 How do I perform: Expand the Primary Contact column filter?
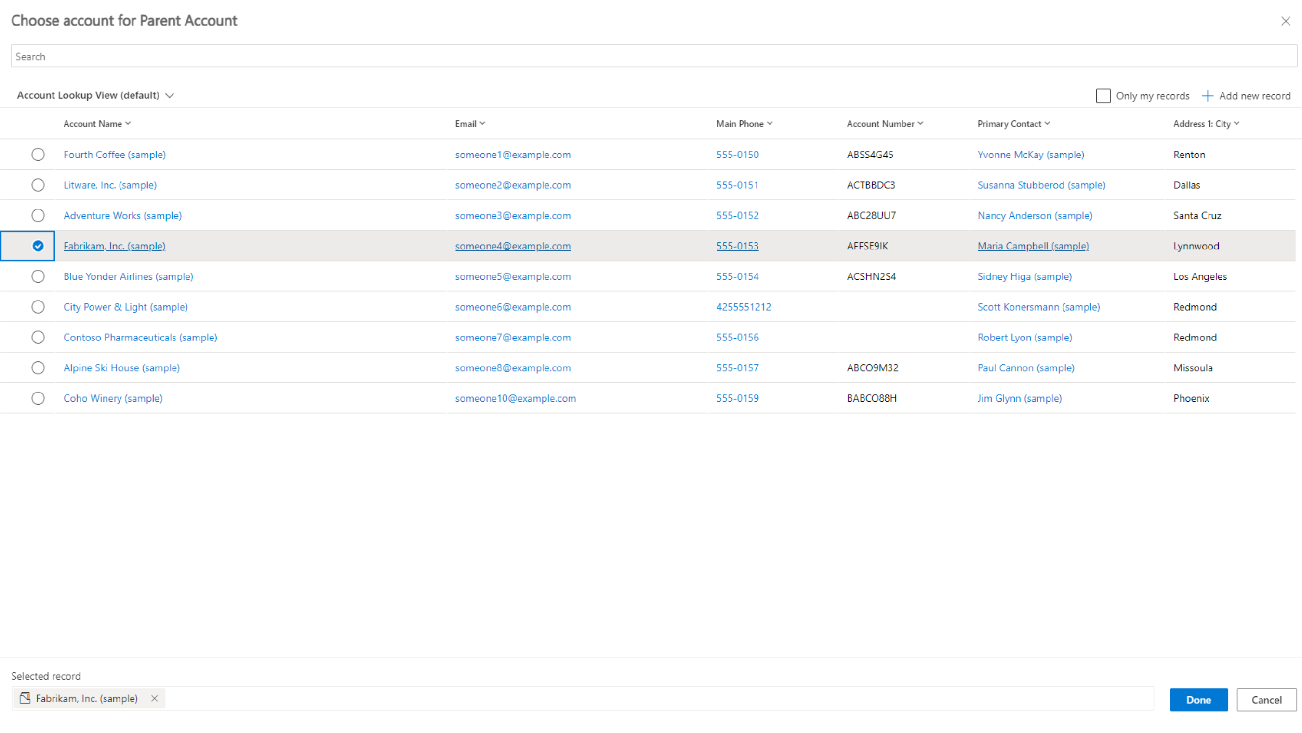tap(1048, 123)
